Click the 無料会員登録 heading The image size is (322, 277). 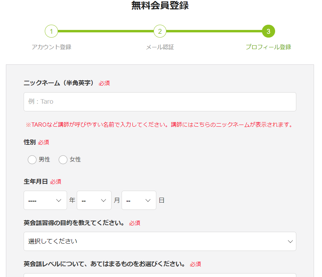tap(160, 5)
